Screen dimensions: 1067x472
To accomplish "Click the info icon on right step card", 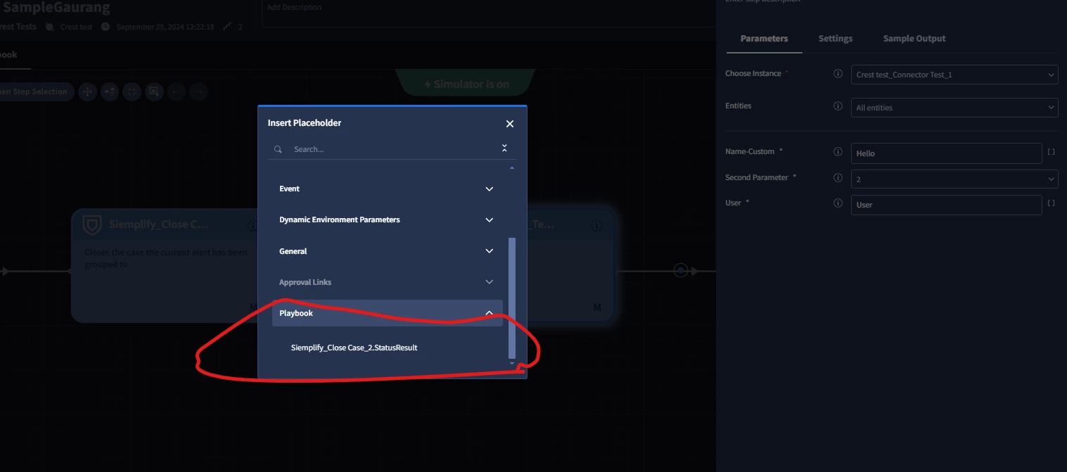I will (596, 226).
